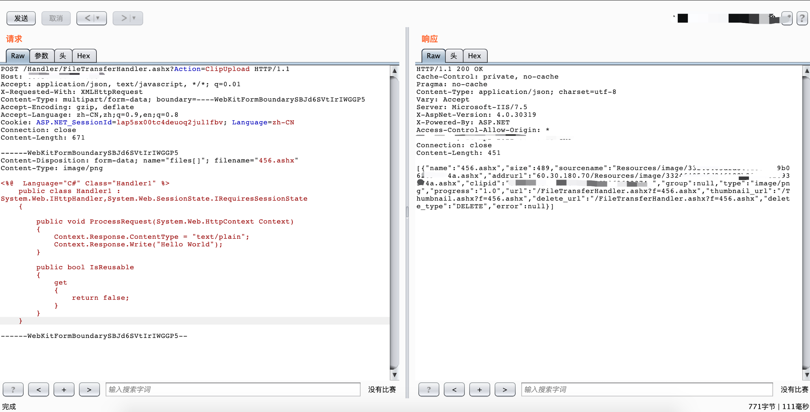Switch request view to 参数 tab
The width and height of the screenshot is (810, 412).
tap(41, 56)
